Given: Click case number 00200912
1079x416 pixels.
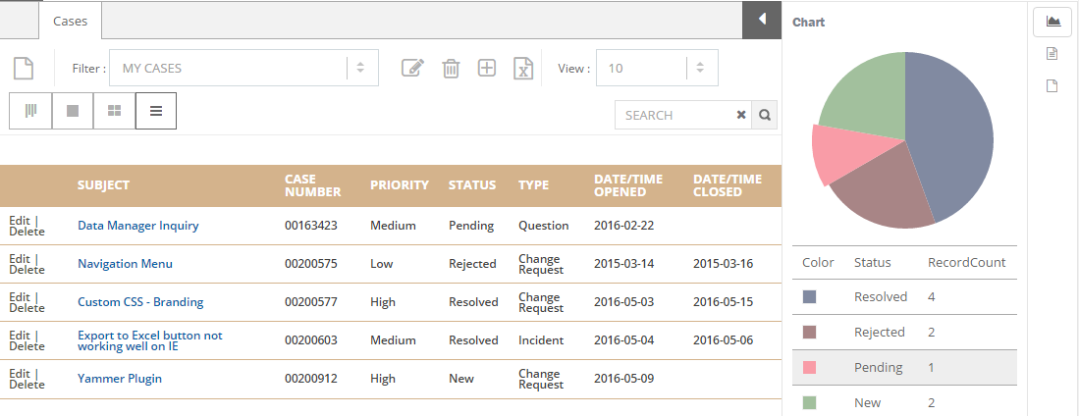Looking at the screenshot, I should [311, 378].
